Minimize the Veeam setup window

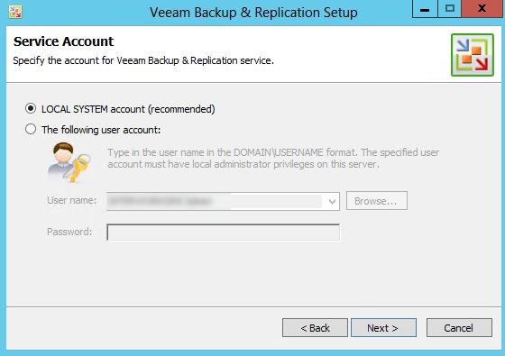coord(425,9)
